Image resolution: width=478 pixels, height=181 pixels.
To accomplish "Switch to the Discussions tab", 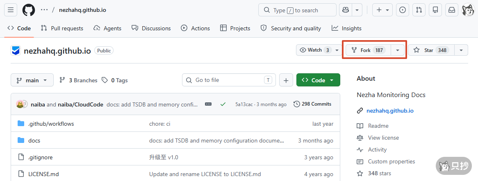I will 151,28.
